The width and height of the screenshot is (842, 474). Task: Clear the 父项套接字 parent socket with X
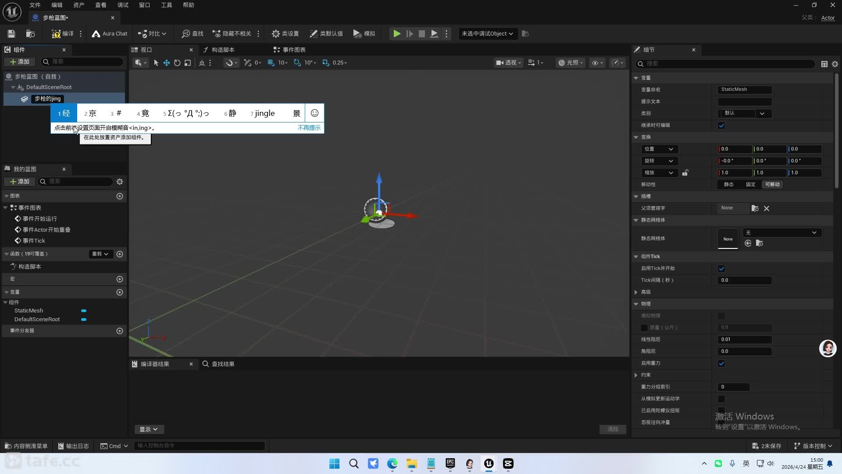pyautogui.click(x=767, y=208)
